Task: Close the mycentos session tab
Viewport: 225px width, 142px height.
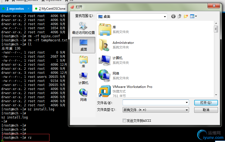Action: (x=28, y=8)
